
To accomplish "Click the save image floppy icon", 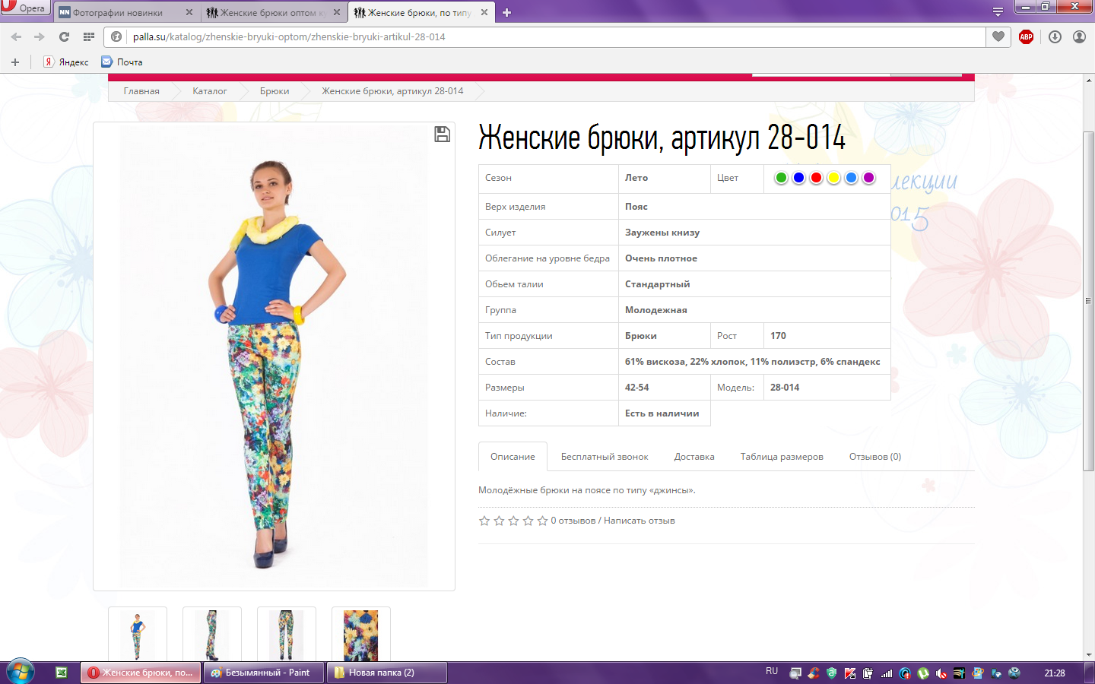I will 442,135.
